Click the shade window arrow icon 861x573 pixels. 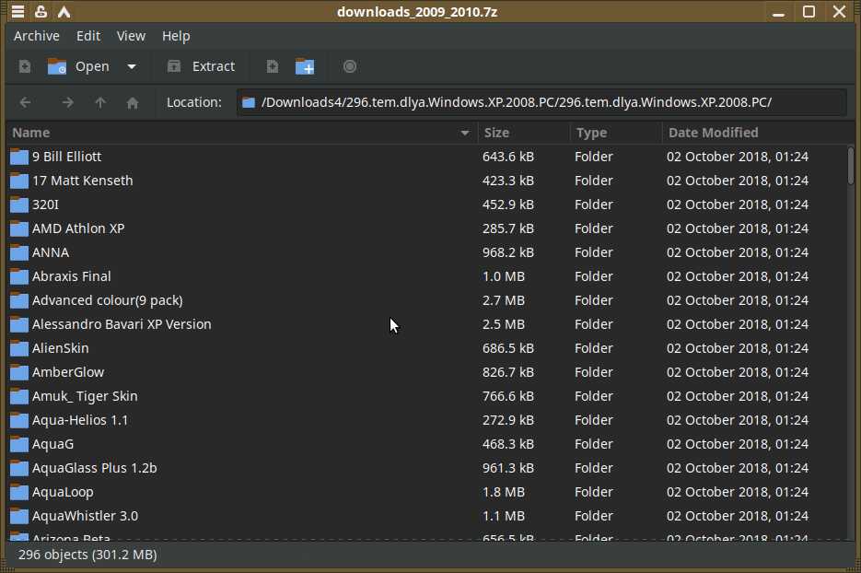point(64,12)
